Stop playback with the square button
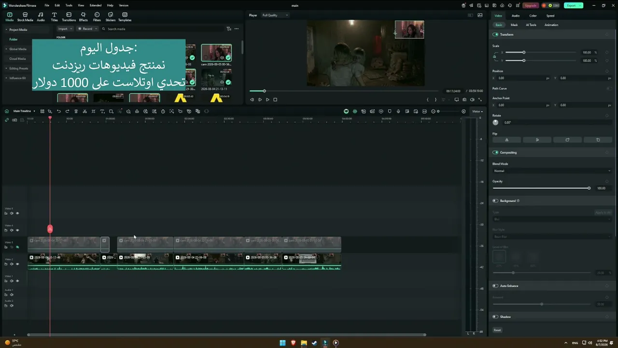This screenshot has height=348, width=618. (275, 100)
